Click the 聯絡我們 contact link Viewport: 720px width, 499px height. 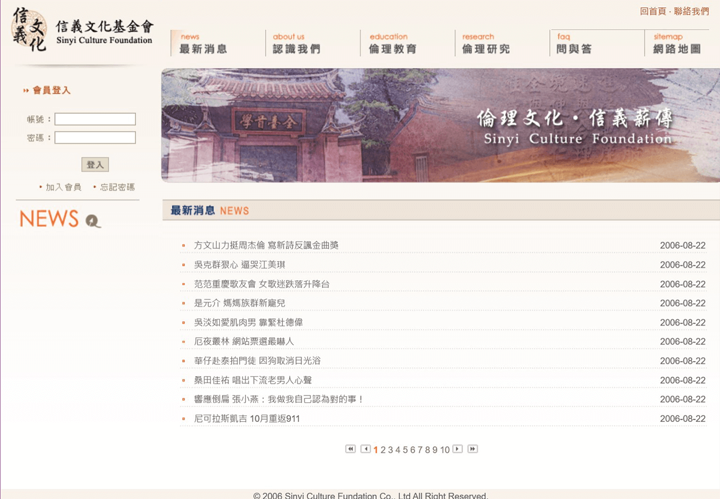[691, 11]
